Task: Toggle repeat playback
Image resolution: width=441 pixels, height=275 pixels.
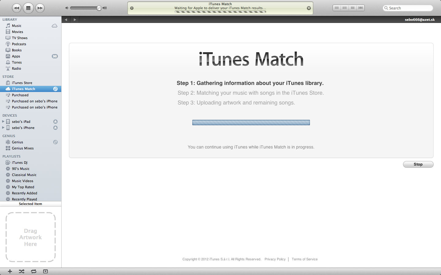Action: coord(34,271)
